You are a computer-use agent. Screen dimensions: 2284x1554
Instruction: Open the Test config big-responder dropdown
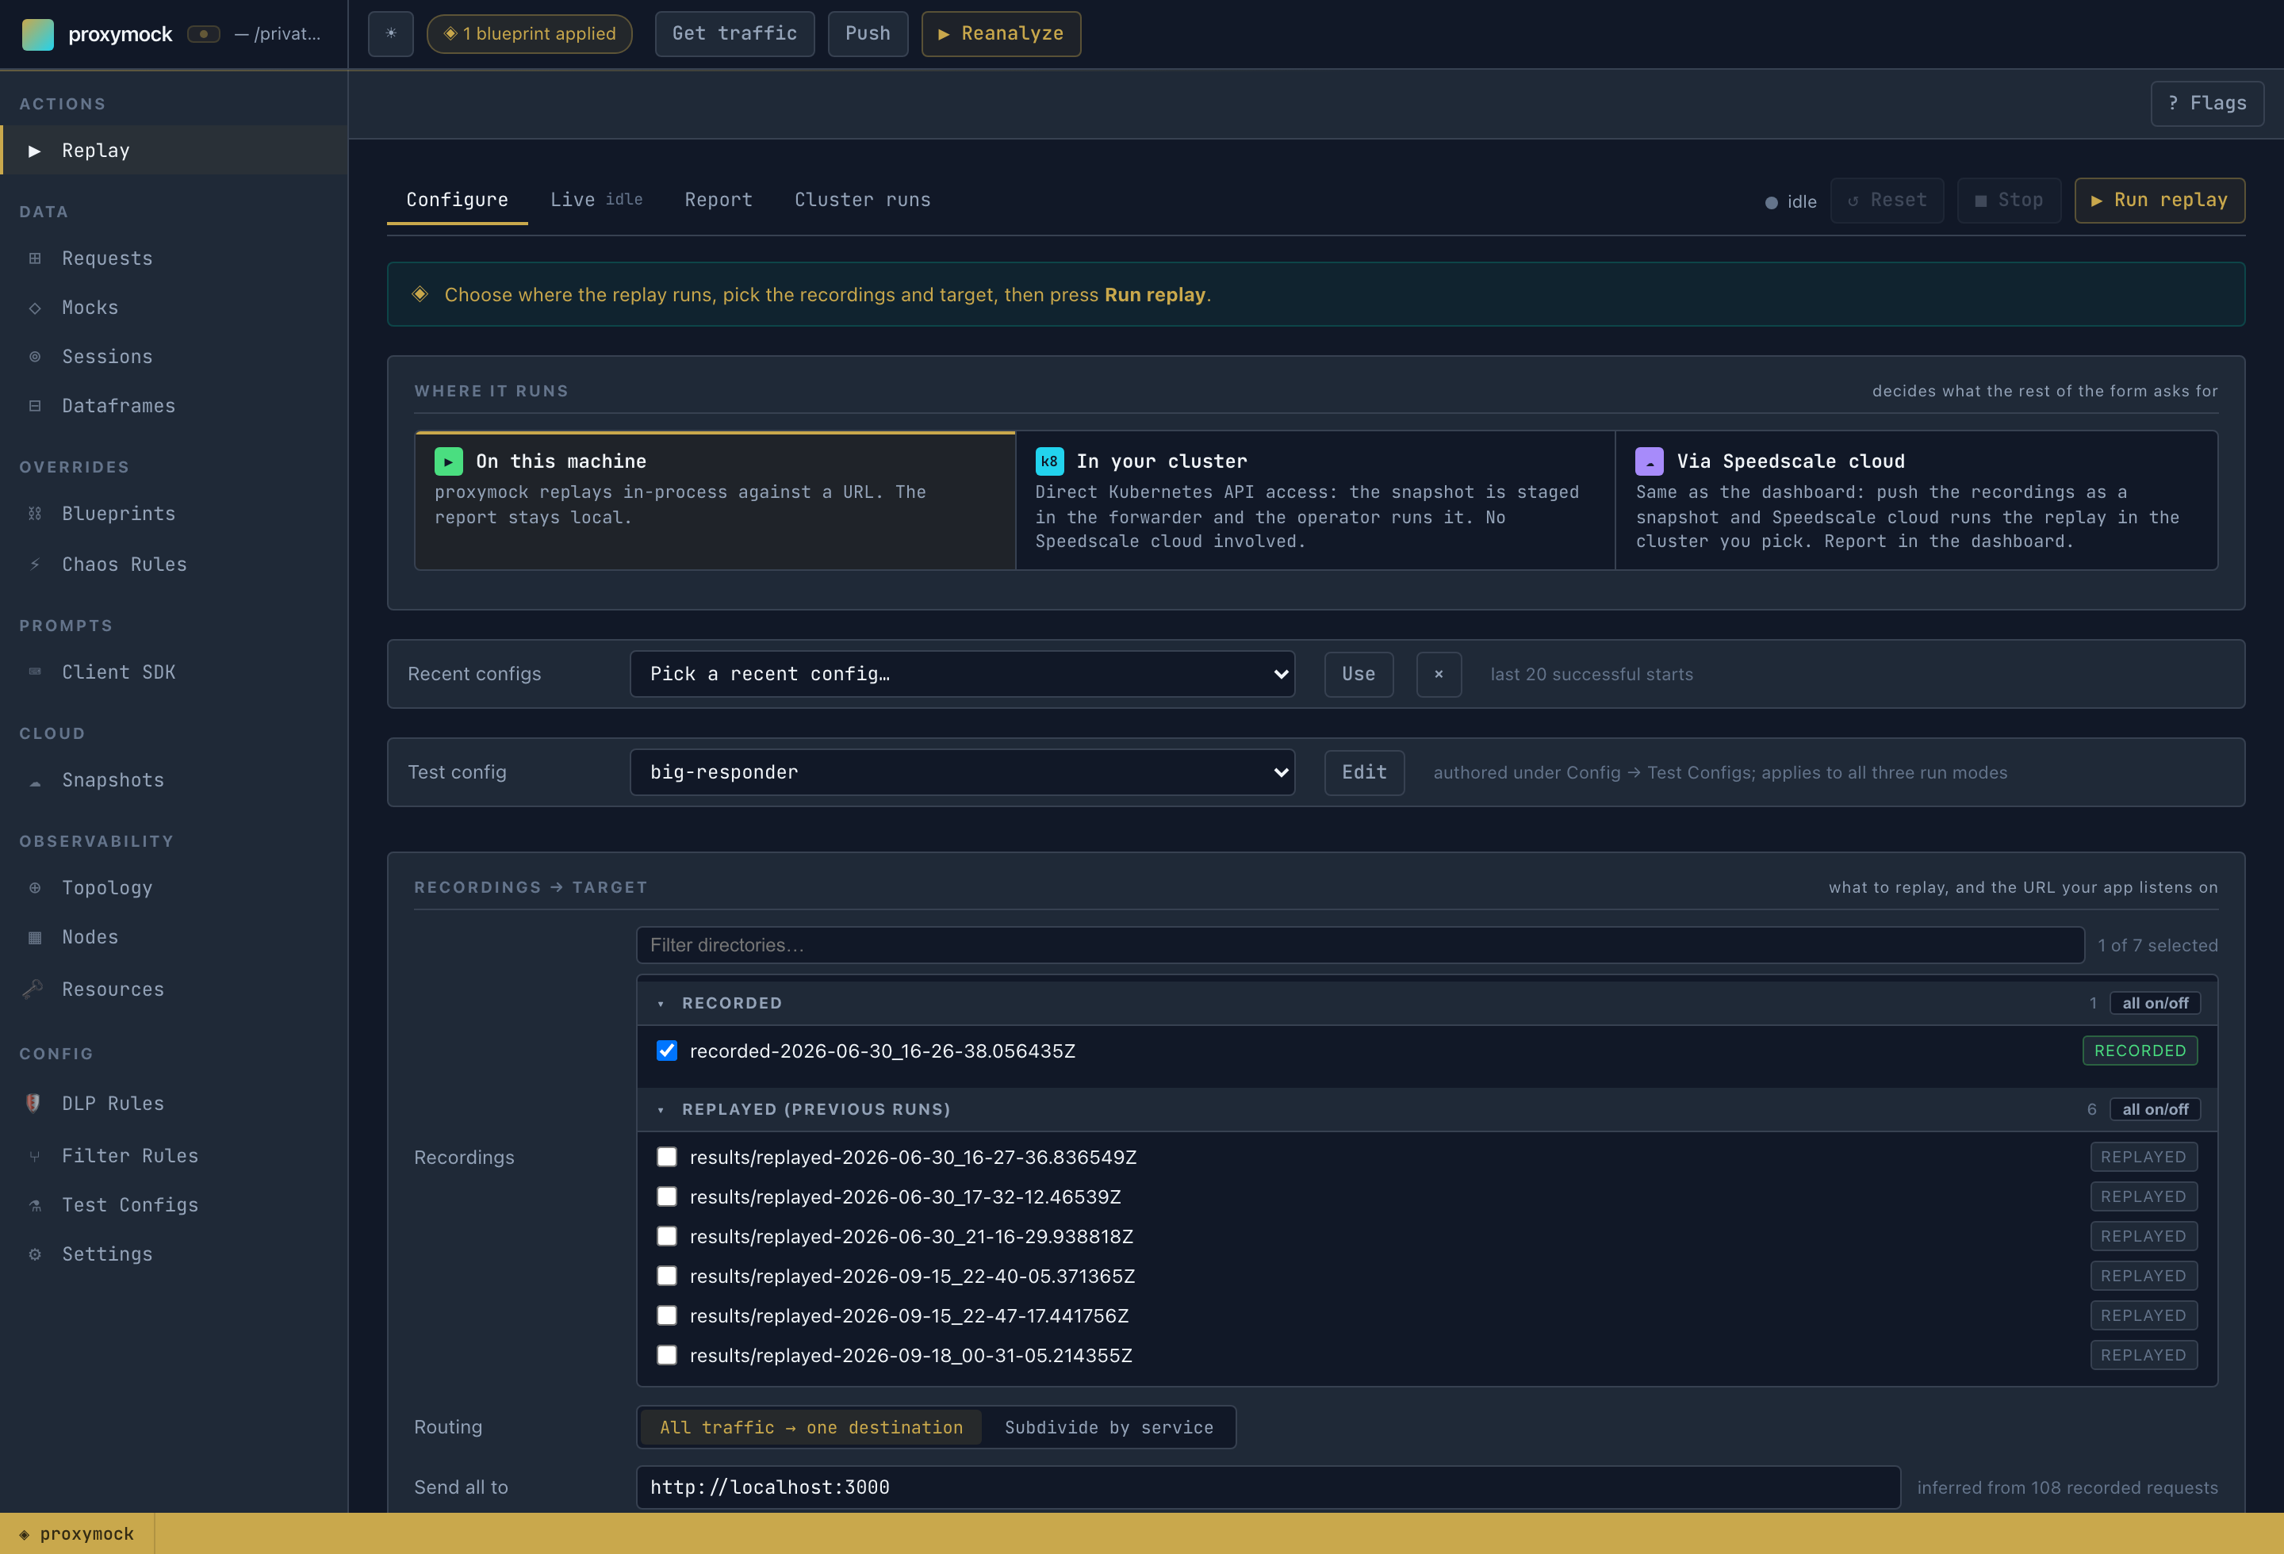pyautogui.click(x=962, y=773)
